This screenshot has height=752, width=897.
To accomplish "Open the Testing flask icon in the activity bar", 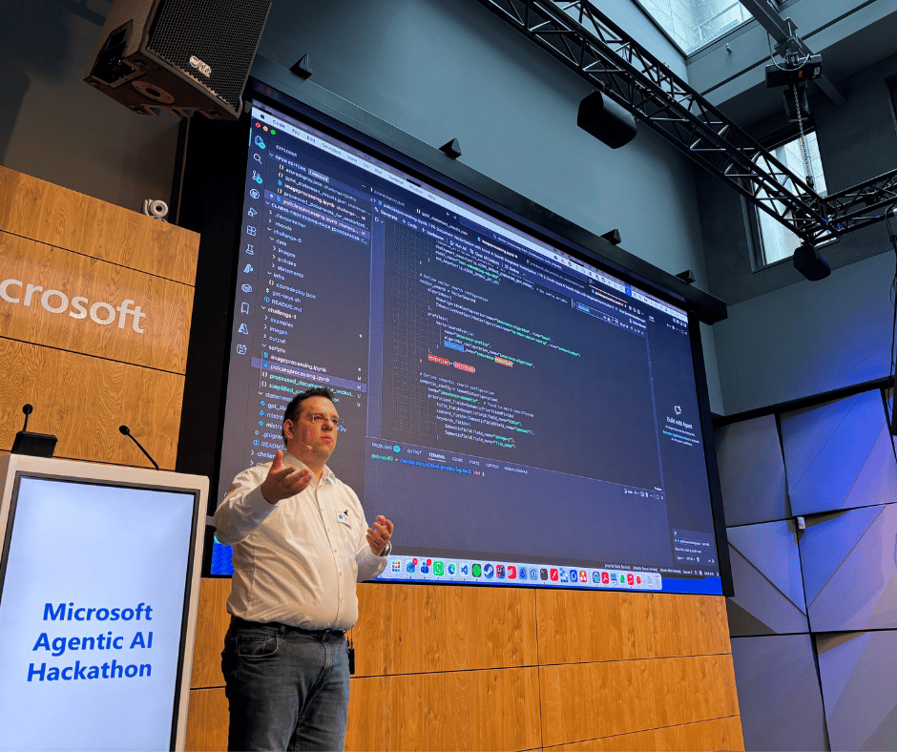I will coord(250,249).
